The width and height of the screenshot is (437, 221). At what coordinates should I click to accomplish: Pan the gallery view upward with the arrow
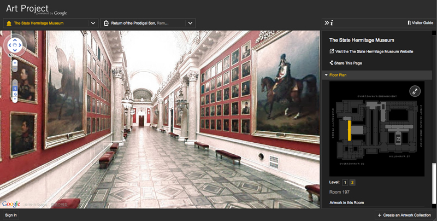coord(15,39)
